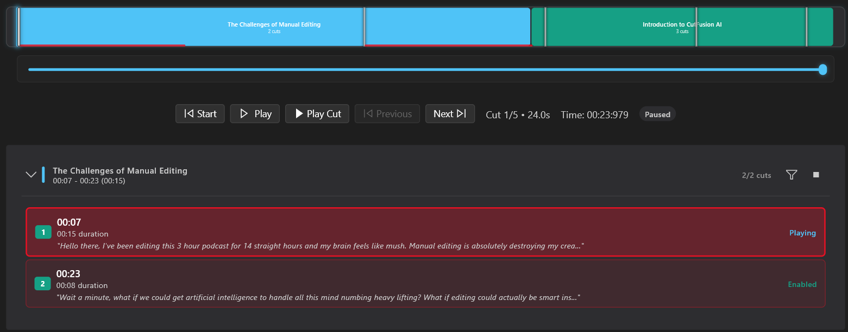
Task: Click the last cut marker in the green segment
Action: click(807, 26)
